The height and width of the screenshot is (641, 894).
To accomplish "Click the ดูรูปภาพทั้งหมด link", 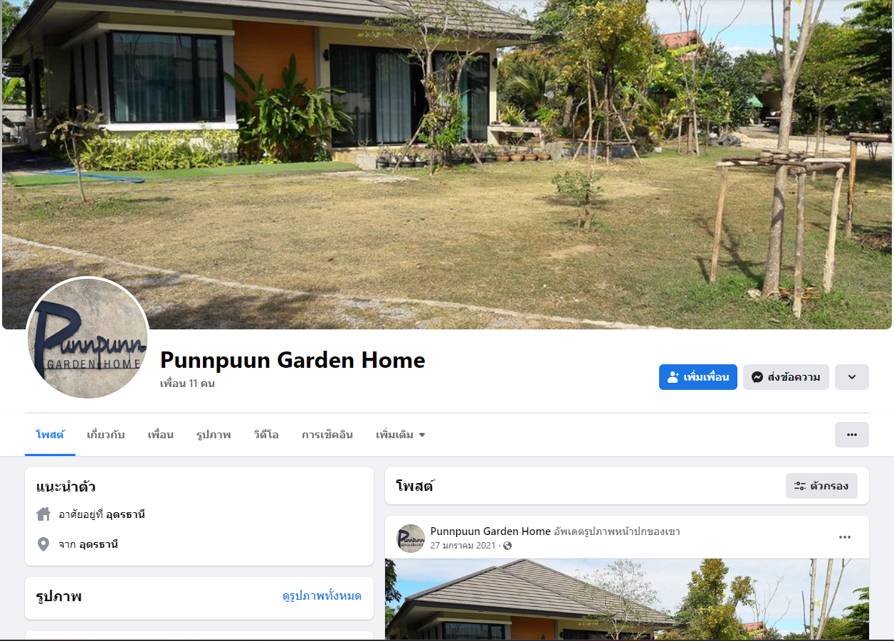I will pyautogui.click(x=322, y=596).
